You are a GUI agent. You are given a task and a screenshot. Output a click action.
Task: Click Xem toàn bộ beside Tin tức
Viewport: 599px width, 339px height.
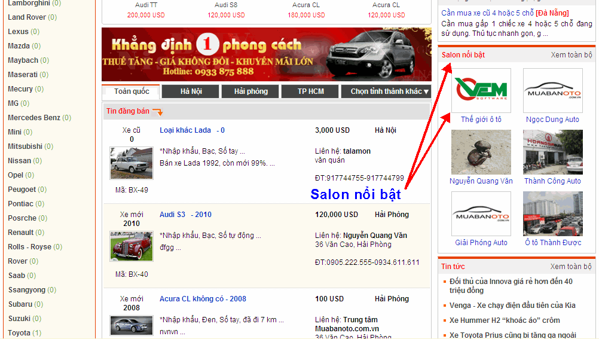pyautogui.click(x=571, y=267)
